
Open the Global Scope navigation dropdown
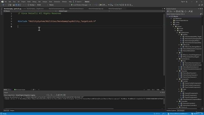tap(84, 11)
